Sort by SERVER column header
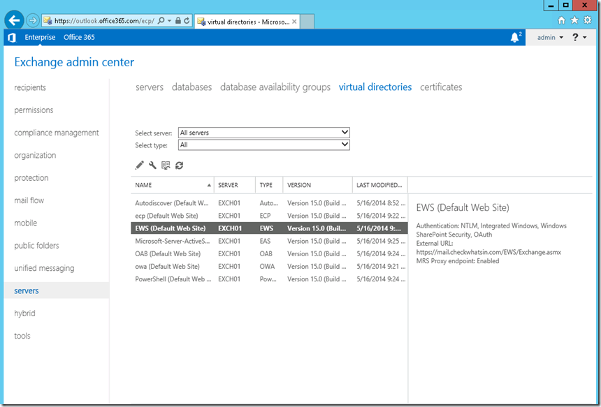601x407 pixels. click(x=235, y=185)
